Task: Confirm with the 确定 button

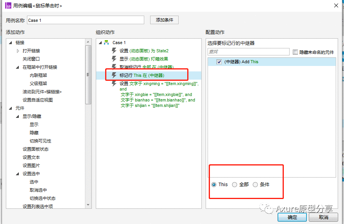Action: point(292,217)
